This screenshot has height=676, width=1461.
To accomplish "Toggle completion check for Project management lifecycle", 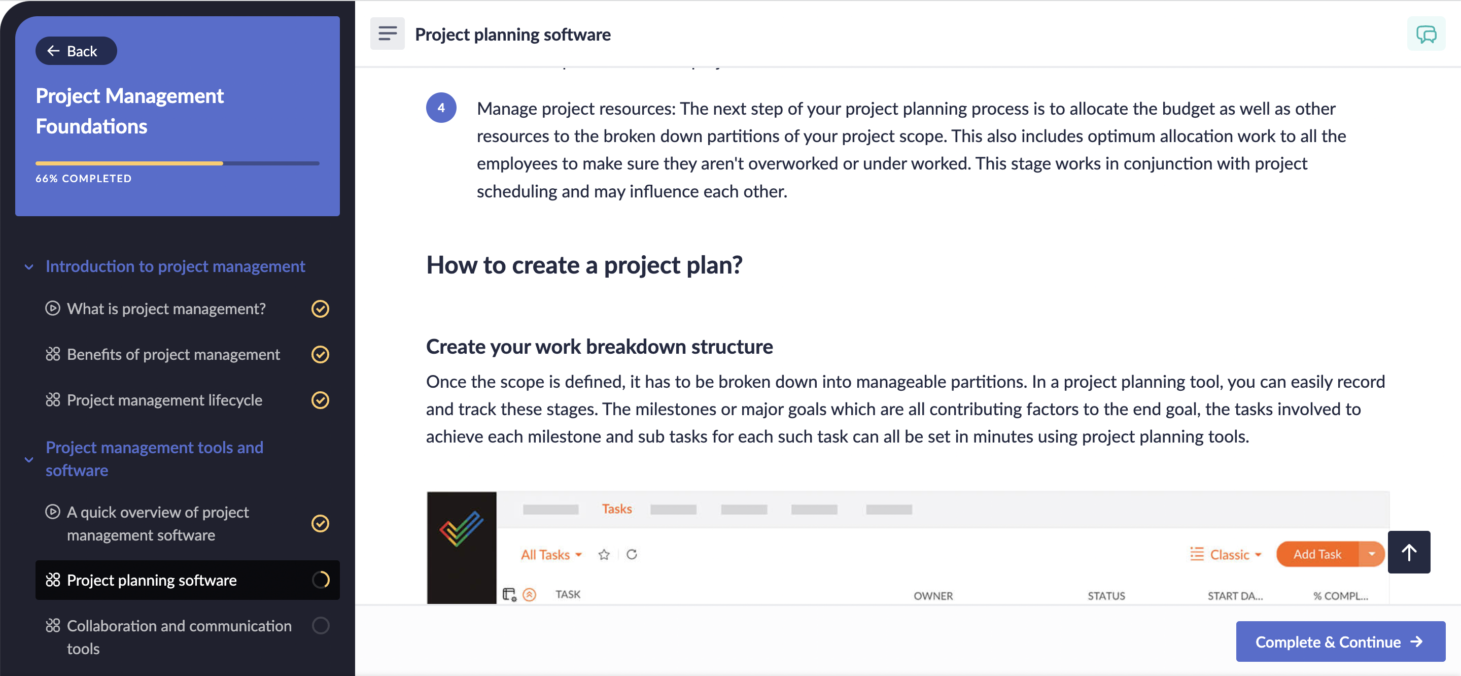I will point(321,400).
